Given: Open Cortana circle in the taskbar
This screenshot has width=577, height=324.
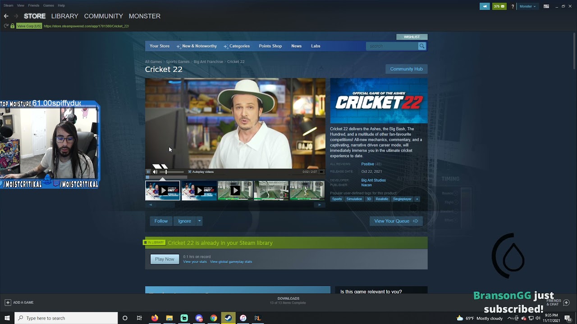Looking at the screenshot, I should point(125,318).
